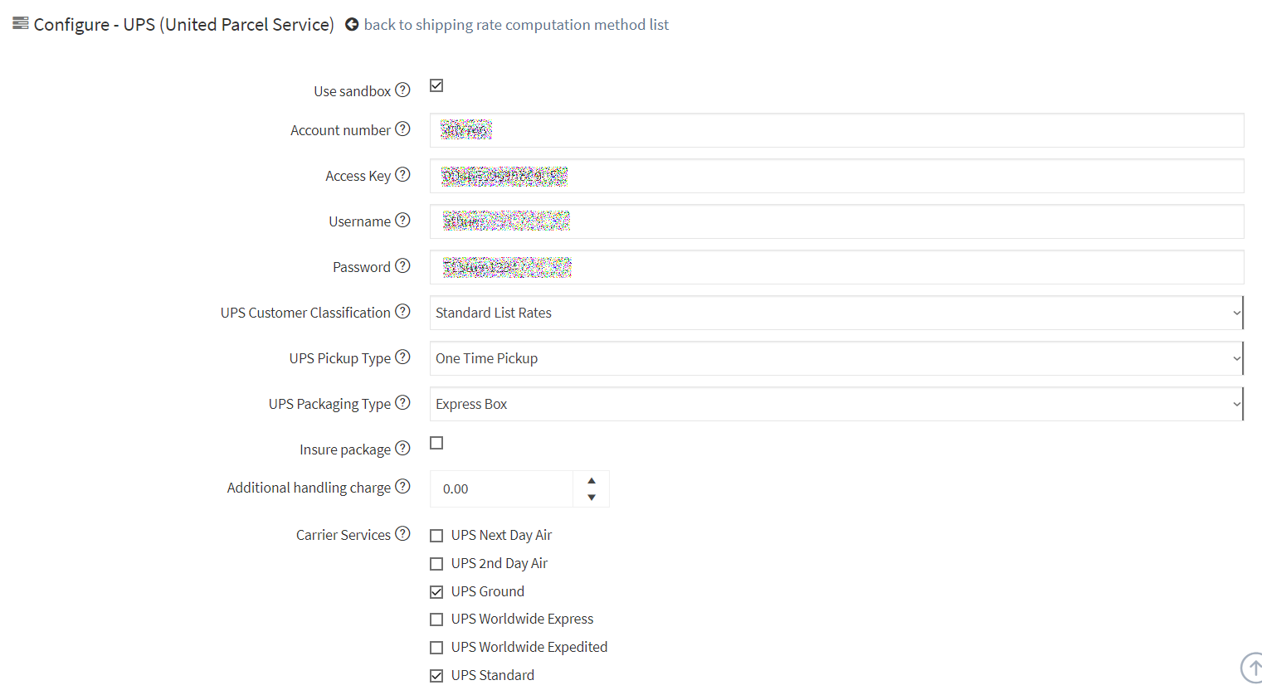Image resolution: width=1262 pixels, height=690 pixels.
Task: Click the UPS 2nd Day Air label
Action: [x=499, y=563]
